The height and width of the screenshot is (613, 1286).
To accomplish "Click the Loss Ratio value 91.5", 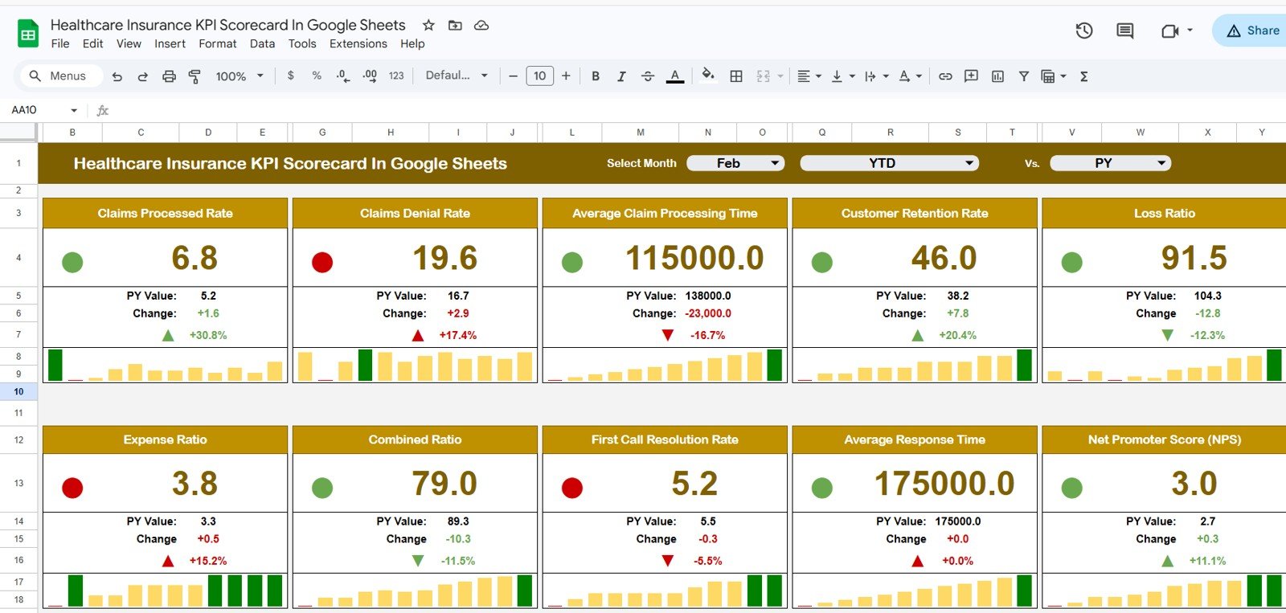I will [x=1194, y=258].
